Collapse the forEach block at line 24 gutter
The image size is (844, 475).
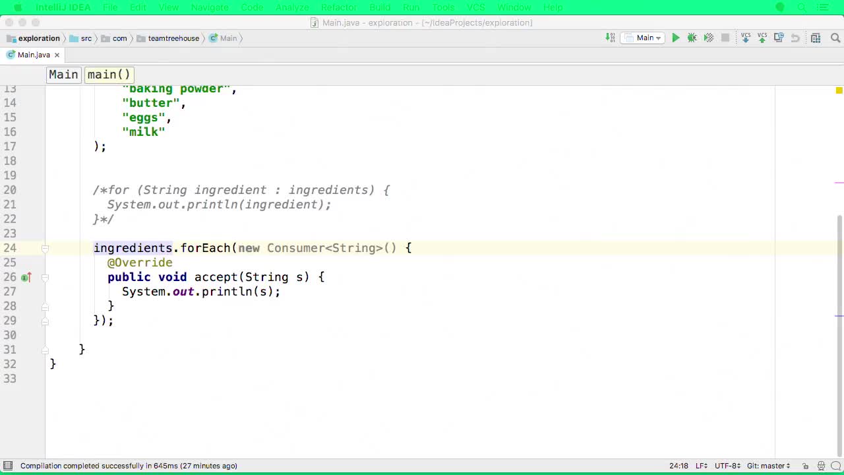45,248
